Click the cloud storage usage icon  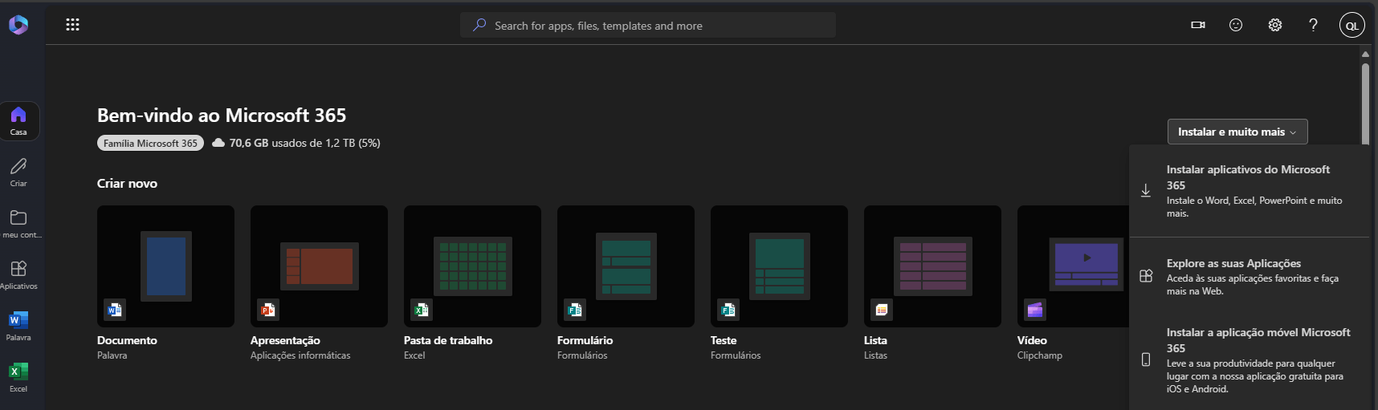218,143
